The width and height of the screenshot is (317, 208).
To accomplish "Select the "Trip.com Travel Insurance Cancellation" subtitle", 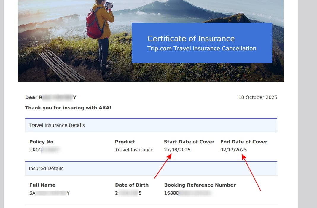I will click(x=202, y=49).
